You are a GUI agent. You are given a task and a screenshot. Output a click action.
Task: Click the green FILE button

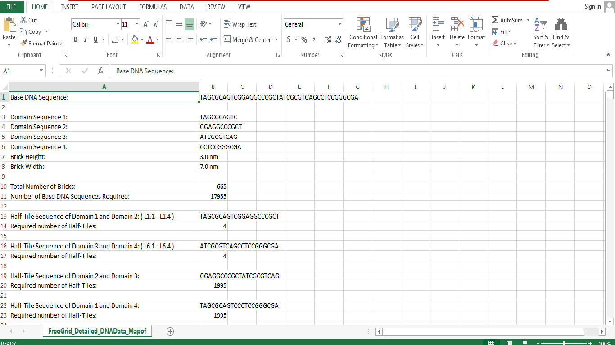tap(11, 7)
